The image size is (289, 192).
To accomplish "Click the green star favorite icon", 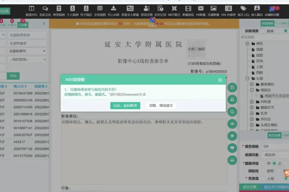I will [x=232, y=136].
